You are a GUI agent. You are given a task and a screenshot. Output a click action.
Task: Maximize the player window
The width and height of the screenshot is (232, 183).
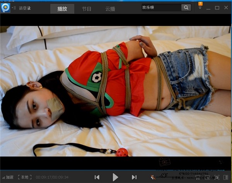pyautogui.click(x=217, y=8)
